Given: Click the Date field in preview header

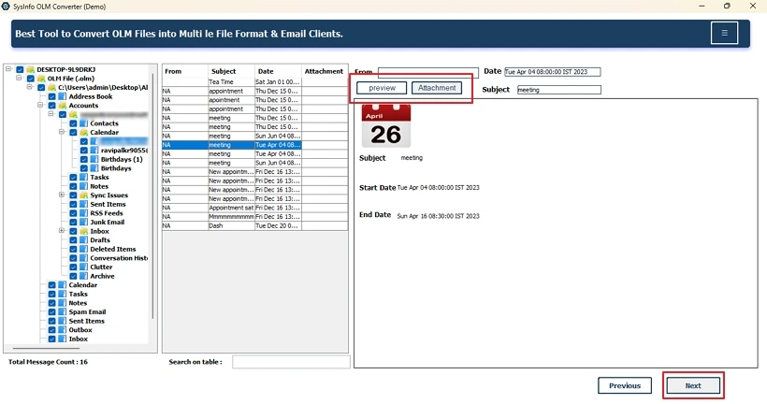Looking at the screenshot, I should click(552, 72).
